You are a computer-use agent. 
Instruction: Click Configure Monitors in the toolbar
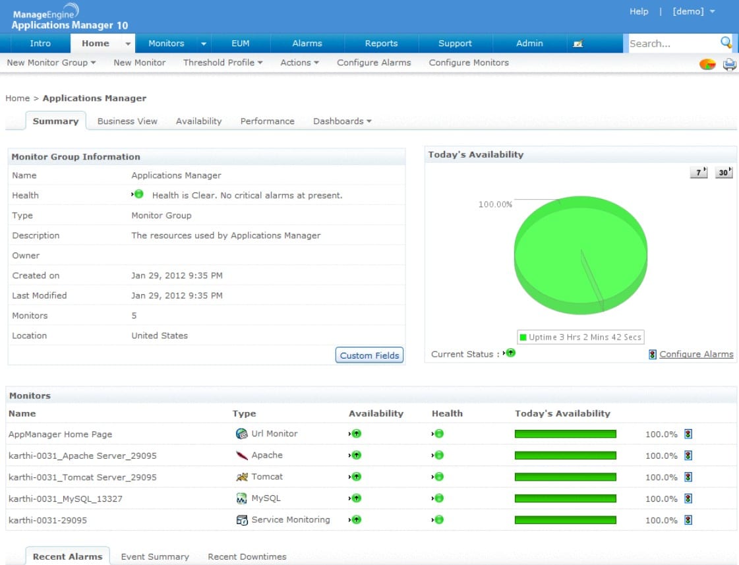tap(469, 63)
